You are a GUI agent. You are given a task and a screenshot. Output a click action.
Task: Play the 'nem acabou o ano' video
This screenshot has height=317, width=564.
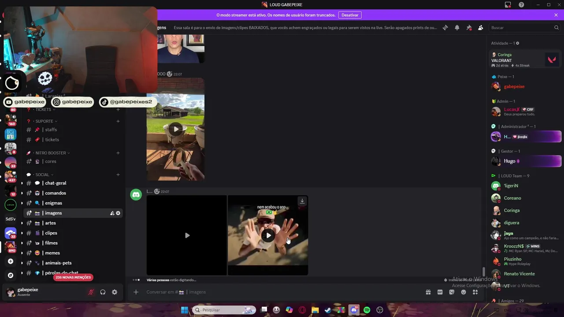tap(268, 235)
